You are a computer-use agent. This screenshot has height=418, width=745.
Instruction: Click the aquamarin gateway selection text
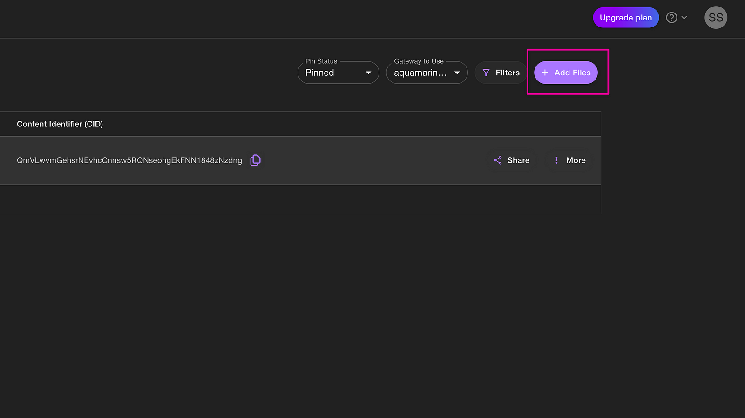coord(420,73)
